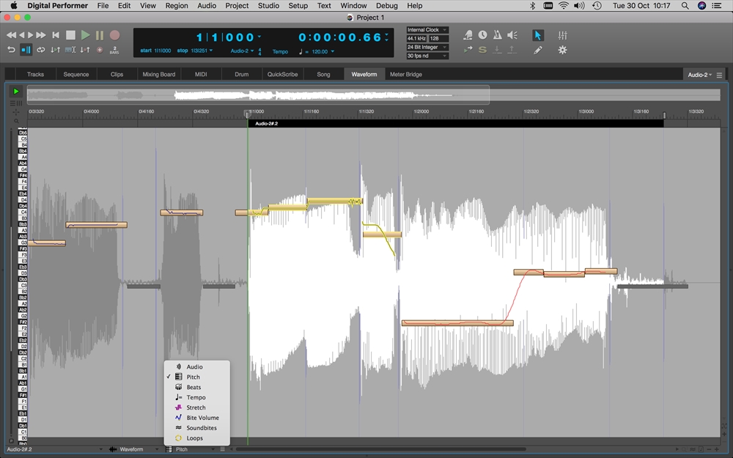Click the 128 buffer size field
Image resolution: width=733 pixels, height=458 pixels.
(438, 38)
